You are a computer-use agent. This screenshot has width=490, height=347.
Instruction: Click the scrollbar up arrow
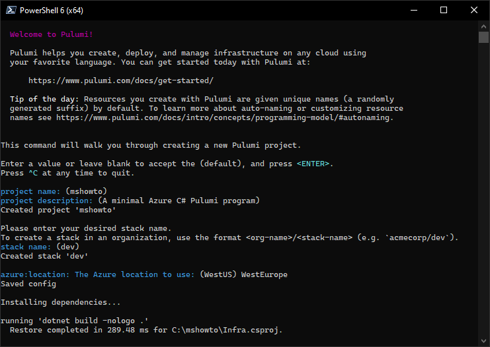coord(484,26)
